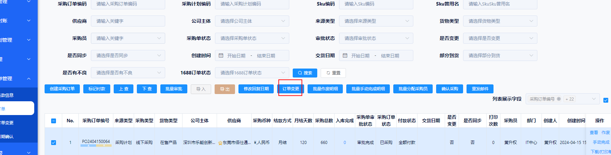Screen dimensions: 611x155
Task: Click the 修改回复日期 button
Action: tap(256, 89)
